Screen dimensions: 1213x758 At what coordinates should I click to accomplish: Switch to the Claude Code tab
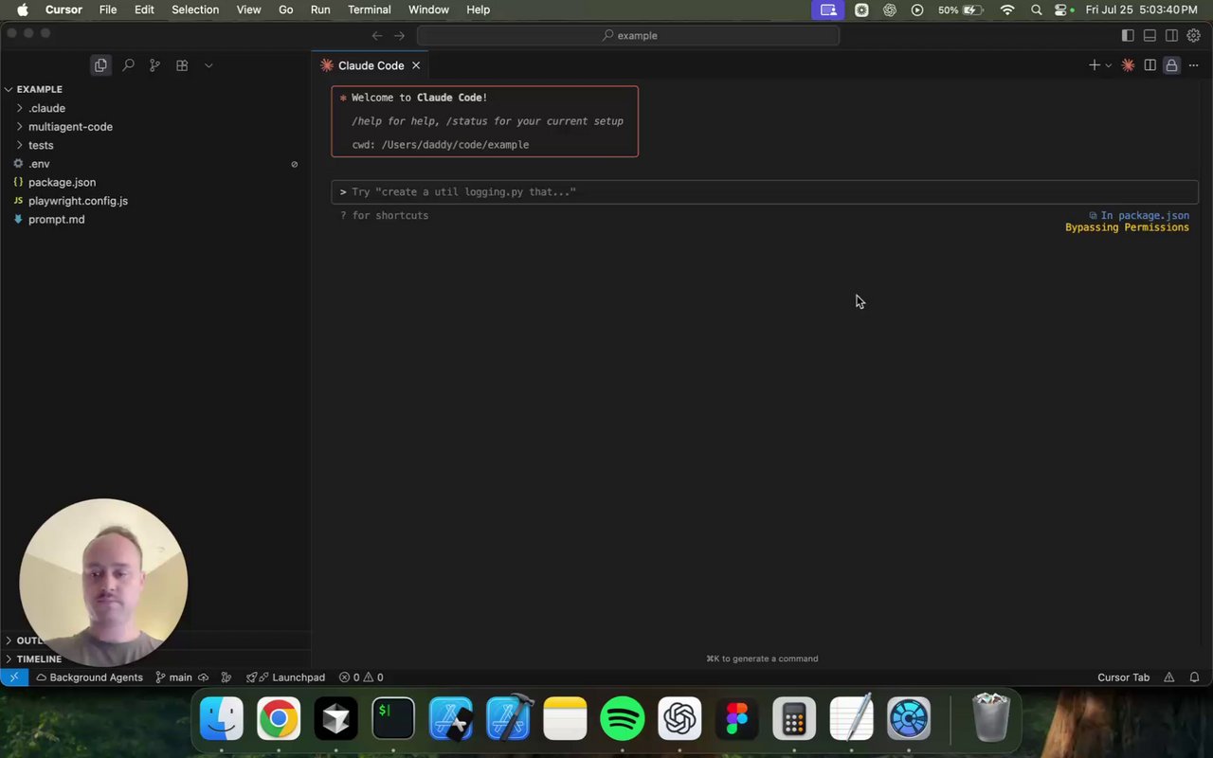coord(371,65)
